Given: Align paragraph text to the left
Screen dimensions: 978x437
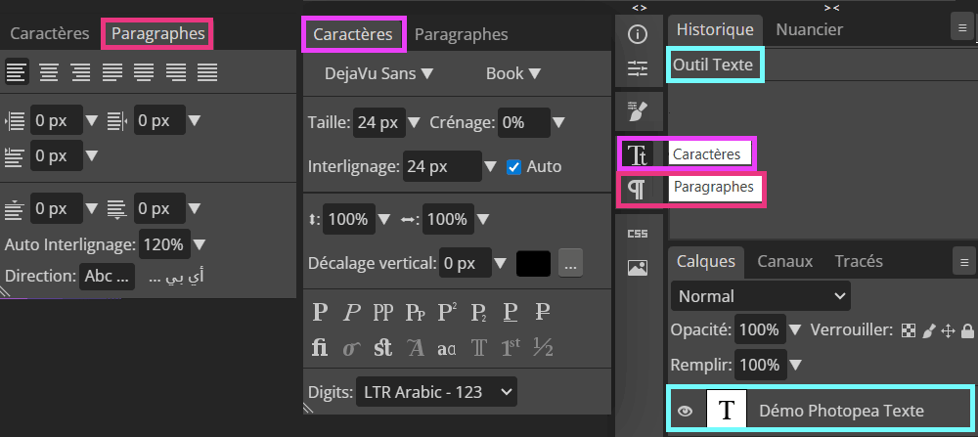Looking at the screenshot, I should tap(17, 72).
